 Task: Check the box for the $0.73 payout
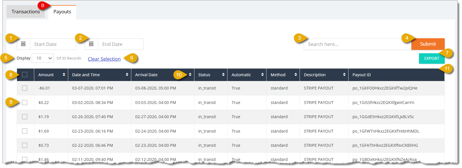click(25, 145)
